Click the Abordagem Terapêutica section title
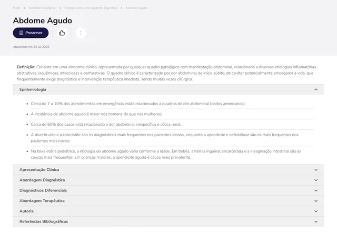 click(x=42, y=201)
